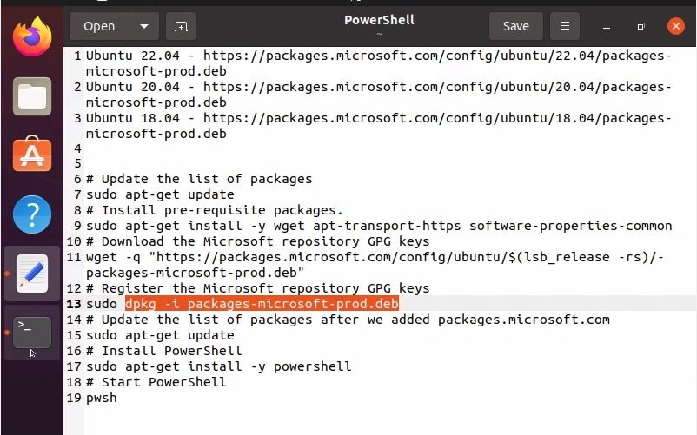Open the Help question mark icon

click(32, 214)
